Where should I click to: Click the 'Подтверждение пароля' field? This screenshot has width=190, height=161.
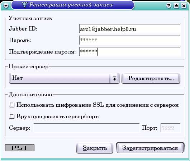(130, 51)
